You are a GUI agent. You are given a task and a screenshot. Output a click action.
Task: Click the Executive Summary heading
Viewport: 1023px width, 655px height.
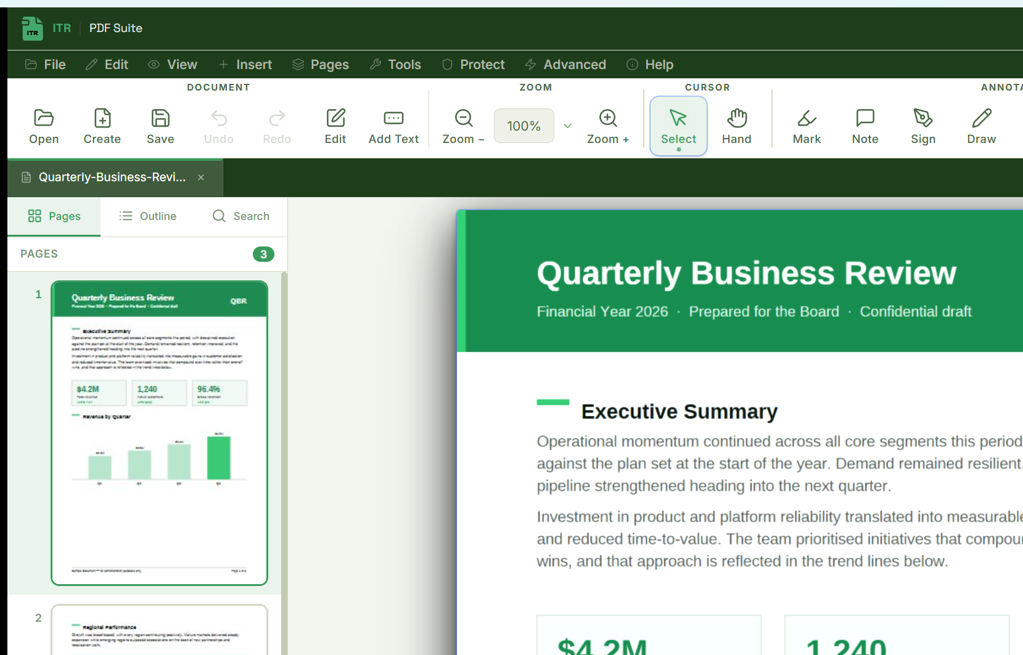(x=679, y=412)
